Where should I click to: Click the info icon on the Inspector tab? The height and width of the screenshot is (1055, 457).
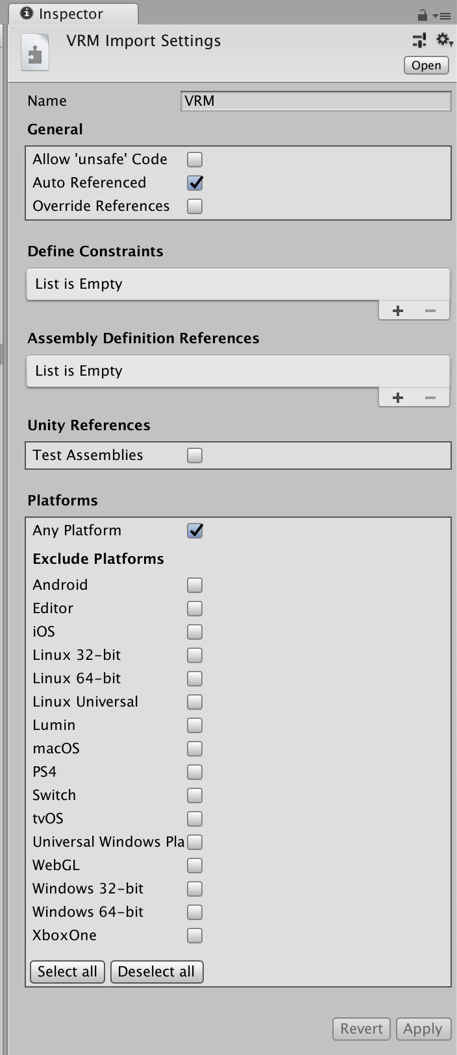pos(27,13)
